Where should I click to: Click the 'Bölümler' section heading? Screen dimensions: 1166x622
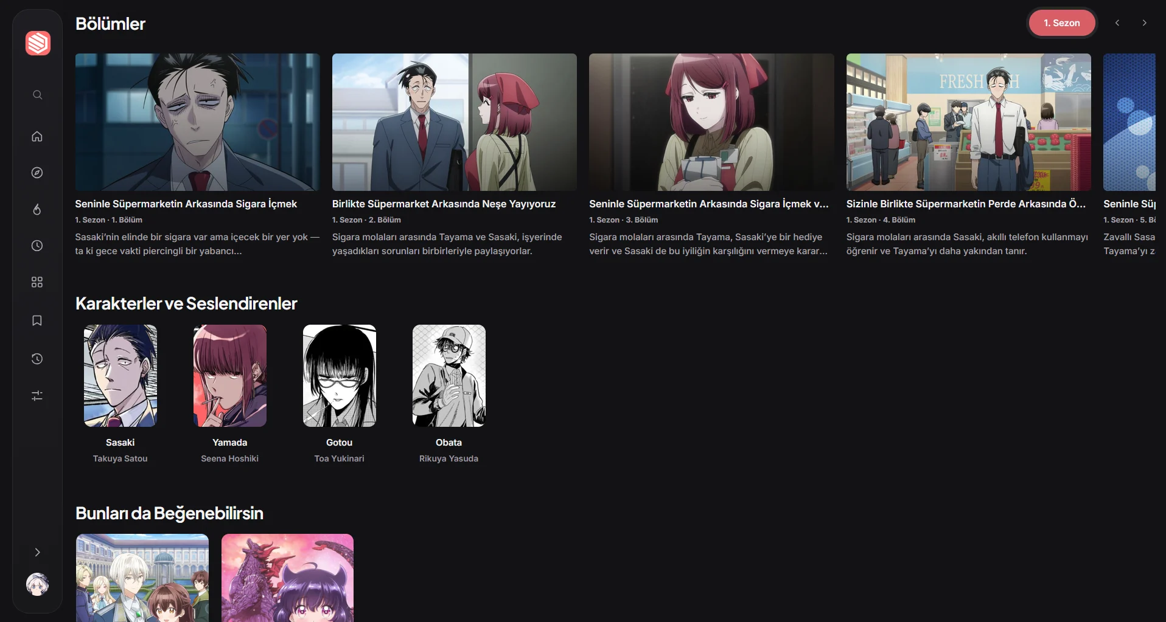click(110, 24)
